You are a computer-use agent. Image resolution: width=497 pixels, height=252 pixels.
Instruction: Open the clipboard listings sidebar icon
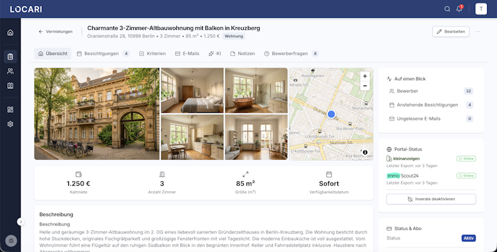(x=11, y=56)
